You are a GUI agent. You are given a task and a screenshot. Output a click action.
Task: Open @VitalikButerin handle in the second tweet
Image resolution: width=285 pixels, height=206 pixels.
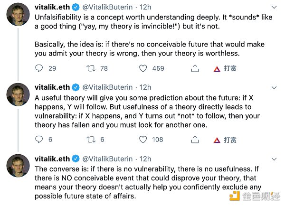107,87
